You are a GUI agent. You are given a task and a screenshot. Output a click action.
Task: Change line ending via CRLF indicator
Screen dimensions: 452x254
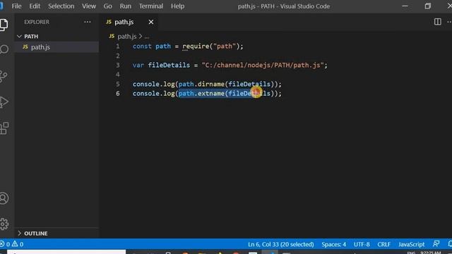(383, 244)
